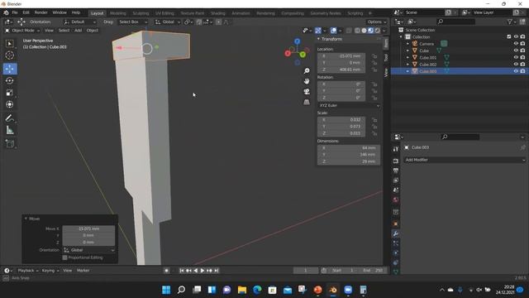Open the Window menu

[x=60, y=12]
